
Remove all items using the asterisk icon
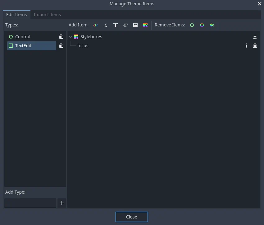212,25
